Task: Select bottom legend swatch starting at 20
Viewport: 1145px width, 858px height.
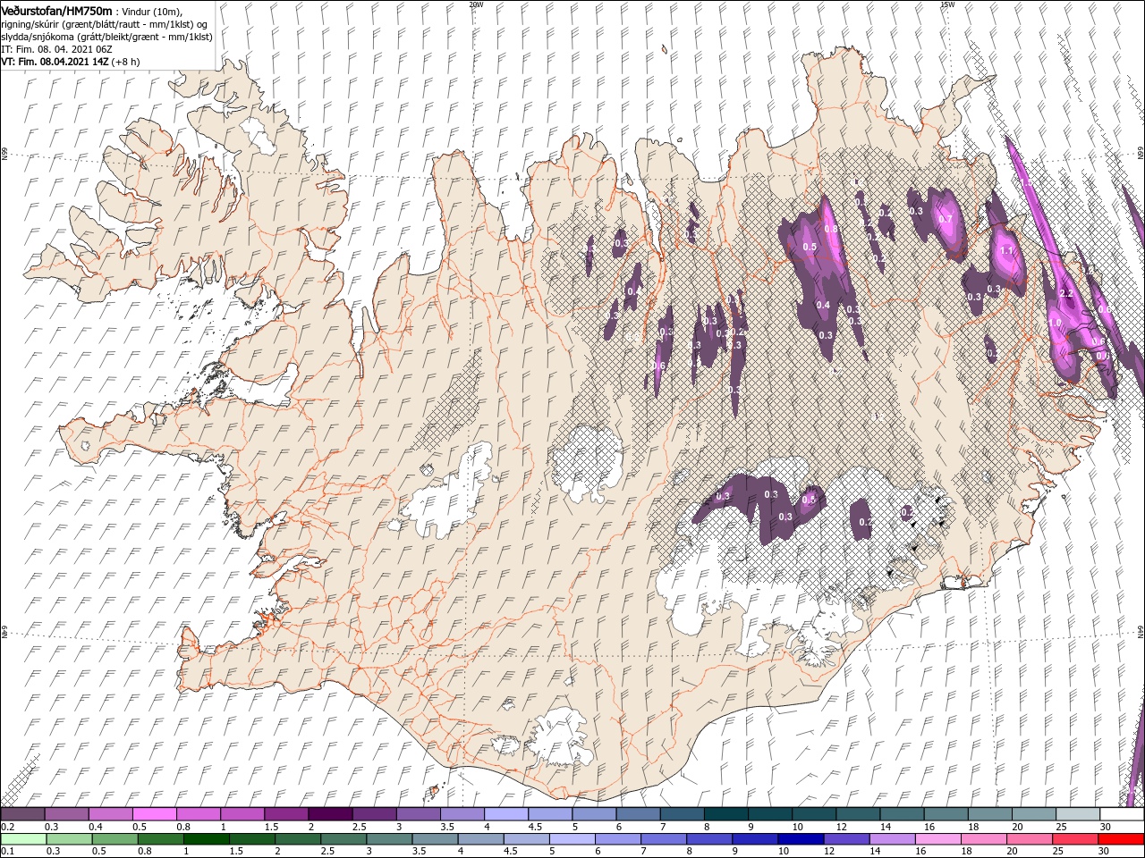Action: [x=1029, y=839]
